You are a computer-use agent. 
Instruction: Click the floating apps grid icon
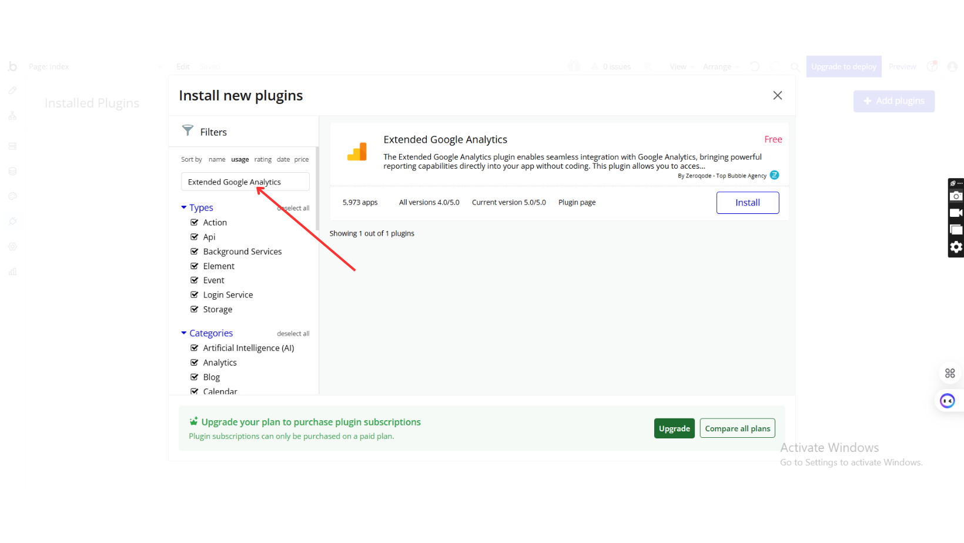pyautogui.click(x=950, y=373)
